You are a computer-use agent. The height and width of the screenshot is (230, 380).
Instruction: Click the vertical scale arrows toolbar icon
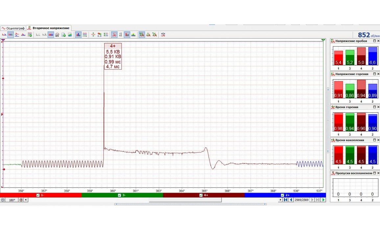tap(106, 34)
